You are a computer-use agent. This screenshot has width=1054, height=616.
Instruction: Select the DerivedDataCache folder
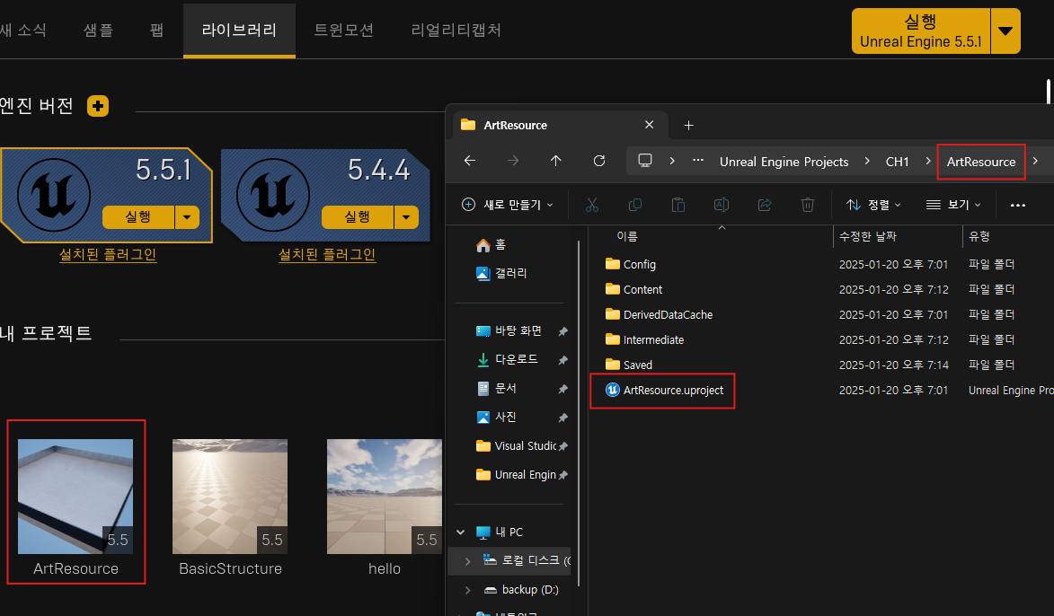coord(659,314)
